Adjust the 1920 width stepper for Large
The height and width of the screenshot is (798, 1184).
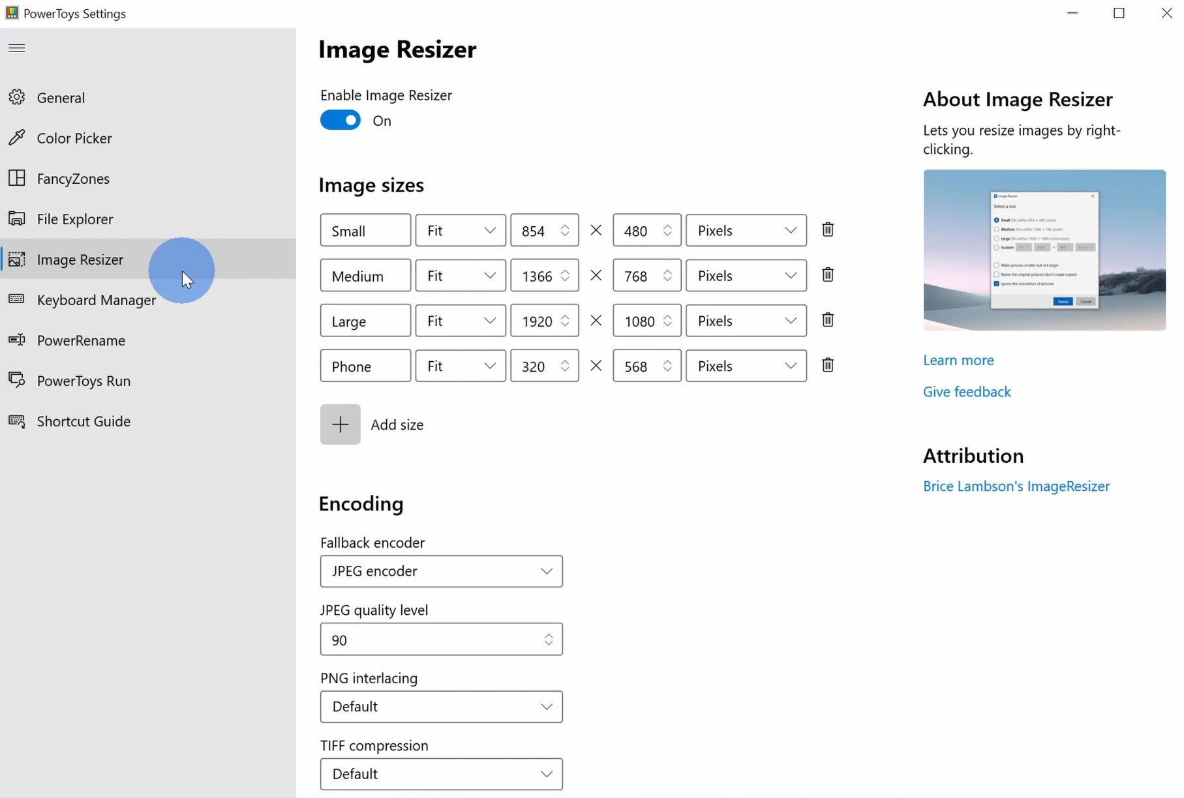(x=565, y=320)
